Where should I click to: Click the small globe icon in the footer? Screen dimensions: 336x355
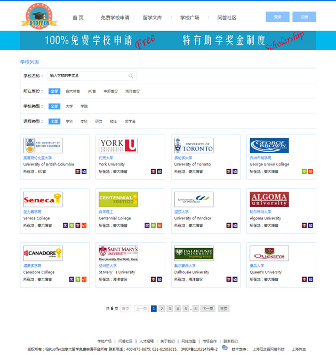point(225,348)
